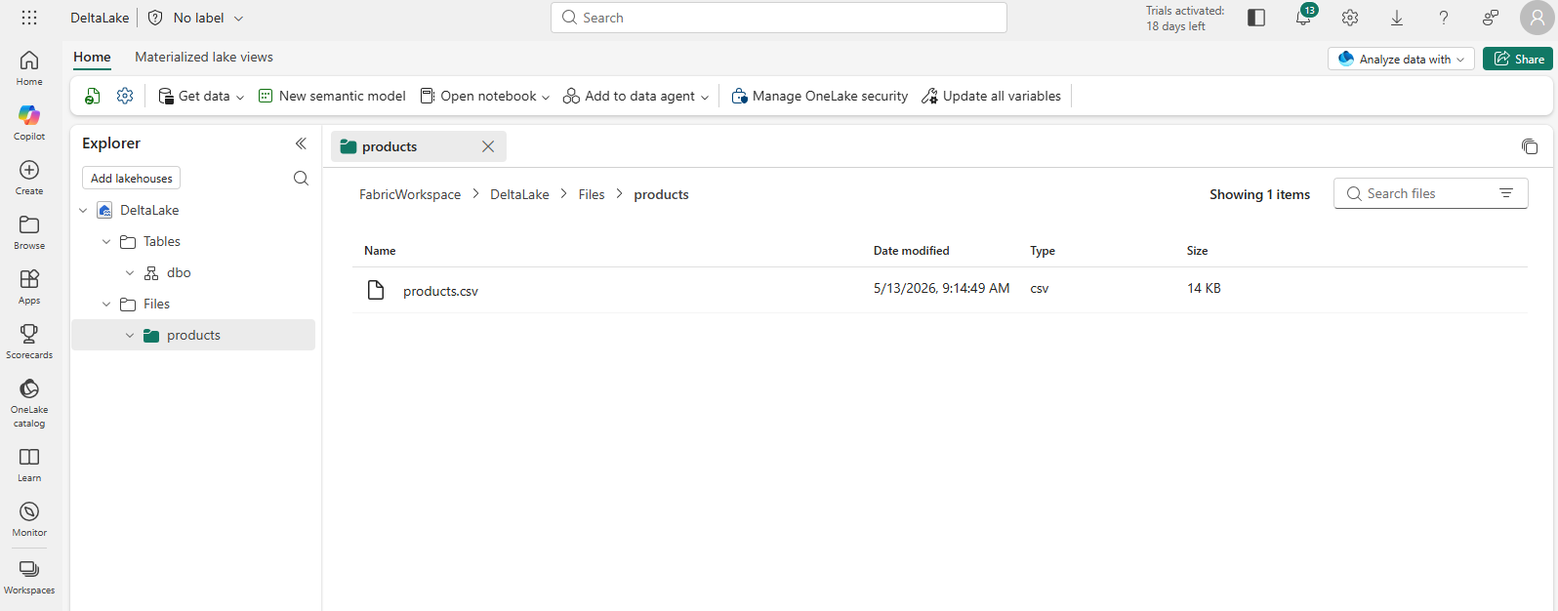The height and width of the screenshot is (611, 1558).
Task: Click Trials activated days left text
Action: tap(1185, 19)
